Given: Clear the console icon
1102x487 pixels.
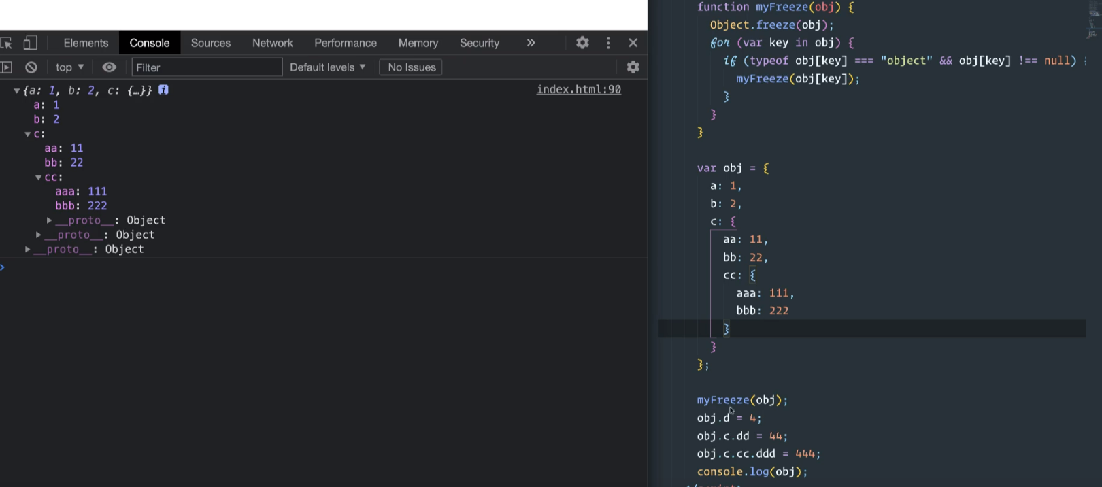Looking at the screenshot, I should [x=31, y=67].
